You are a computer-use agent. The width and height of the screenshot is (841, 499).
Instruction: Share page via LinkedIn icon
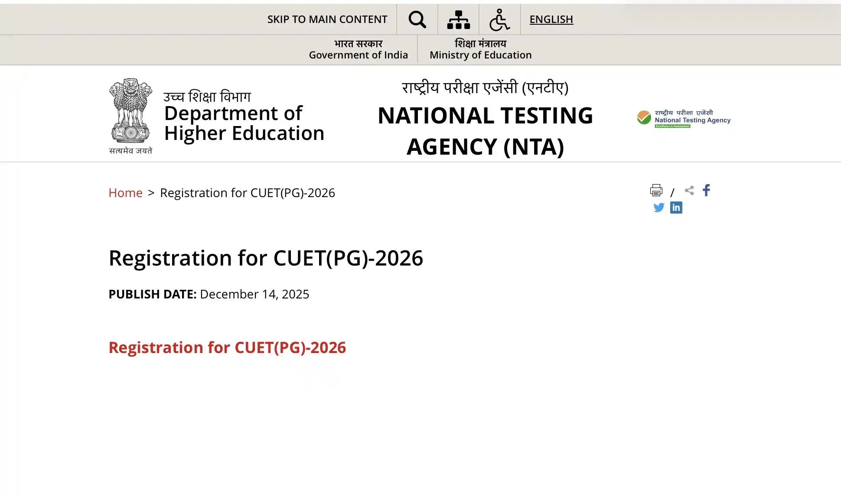(676, 207)
